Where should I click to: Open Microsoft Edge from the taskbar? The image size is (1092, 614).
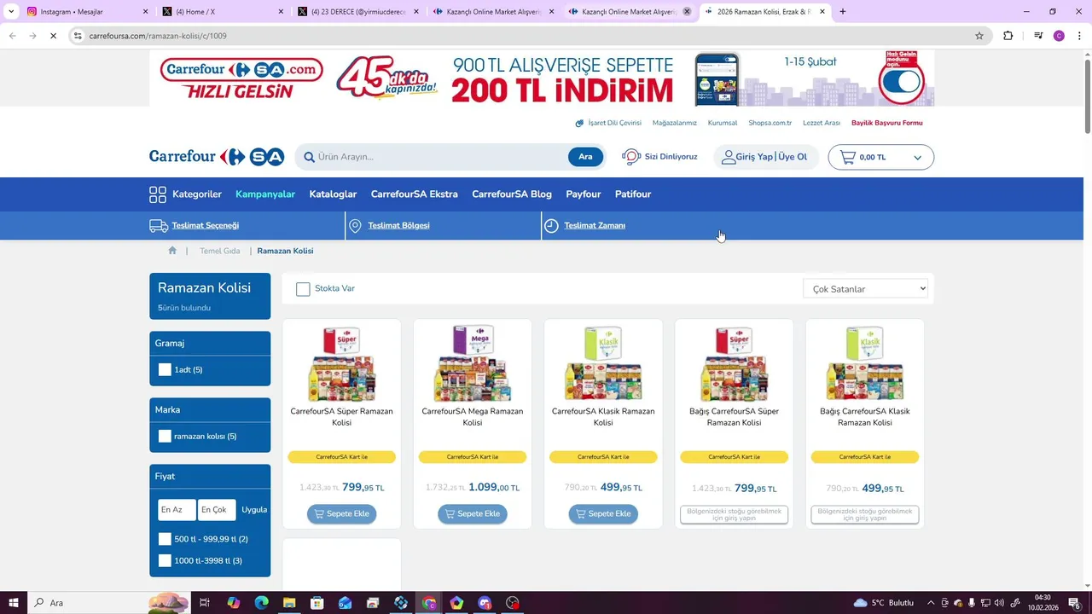click(261, 603)
